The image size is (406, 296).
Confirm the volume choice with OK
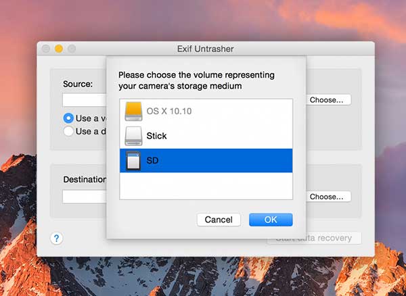point(271,220)
